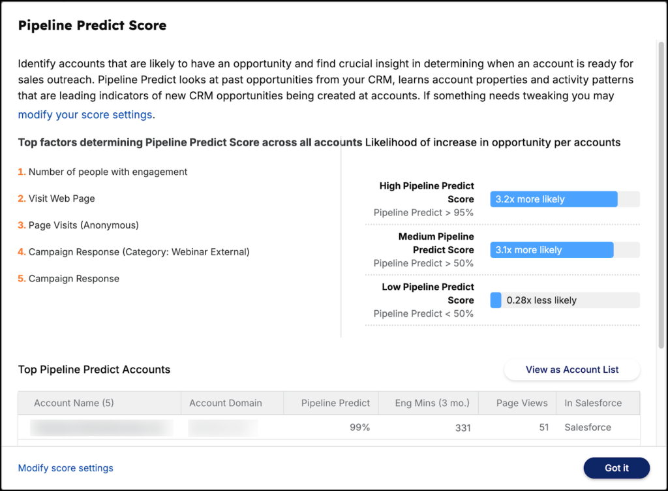The width and height of the screenshot is (668, 491).
Task: Click the inline "modify your score settings" paragraph link
Action: click(x=85, y=115)
